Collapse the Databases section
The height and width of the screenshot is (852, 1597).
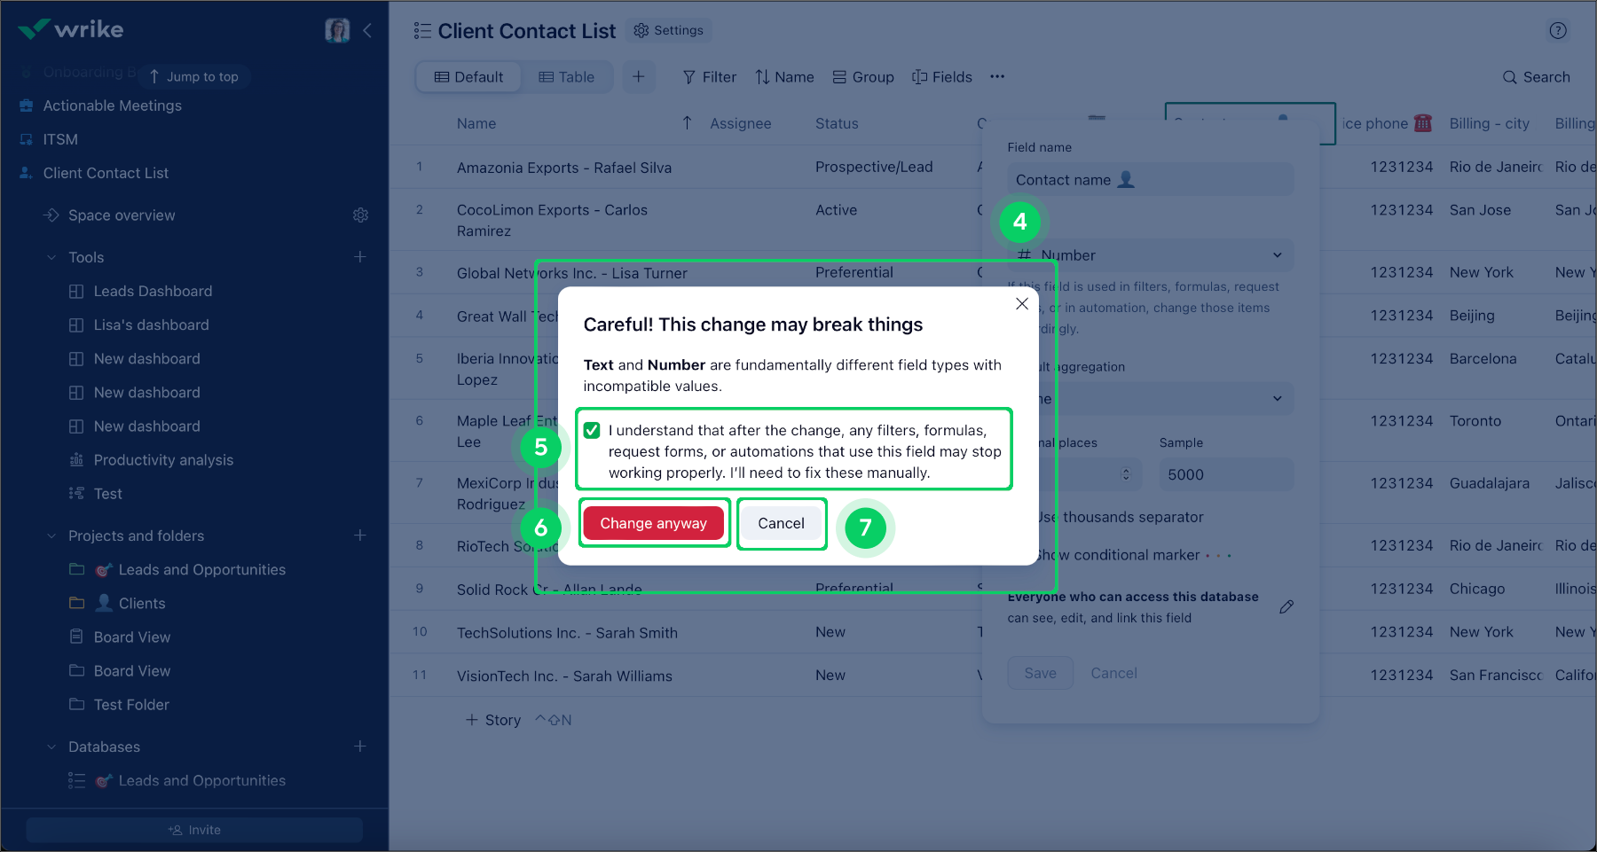coord(51,746)
